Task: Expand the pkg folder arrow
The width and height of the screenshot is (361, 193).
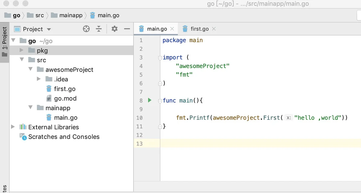Action: [x=22, y=50]
